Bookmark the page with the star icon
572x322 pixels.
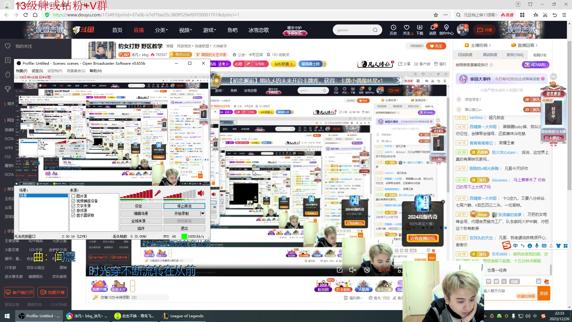(436, 15)
